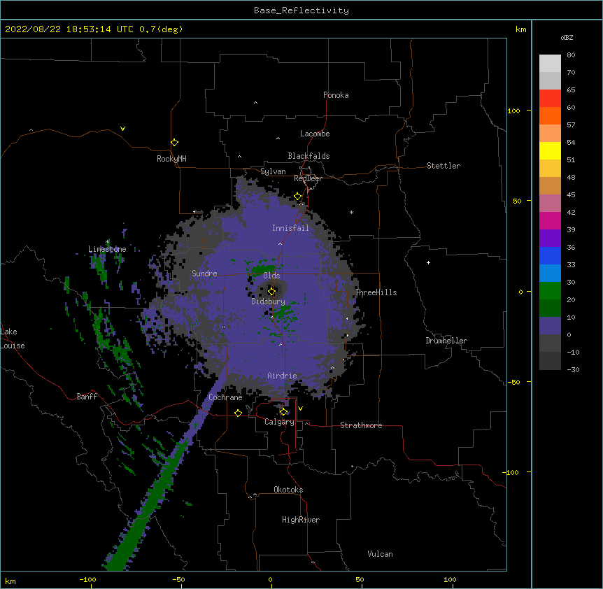Click the white plus marker northeast of Drumheller
603x589 pixels.
click(x=428, y=262)
